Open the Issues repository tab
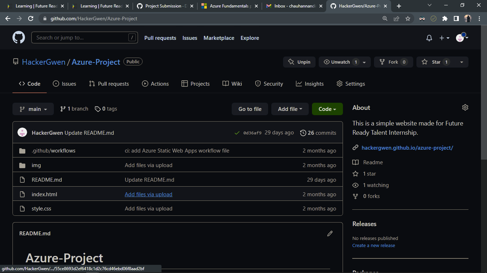The height and width of the screenshot is (273, 487). [x=65, y=84]
